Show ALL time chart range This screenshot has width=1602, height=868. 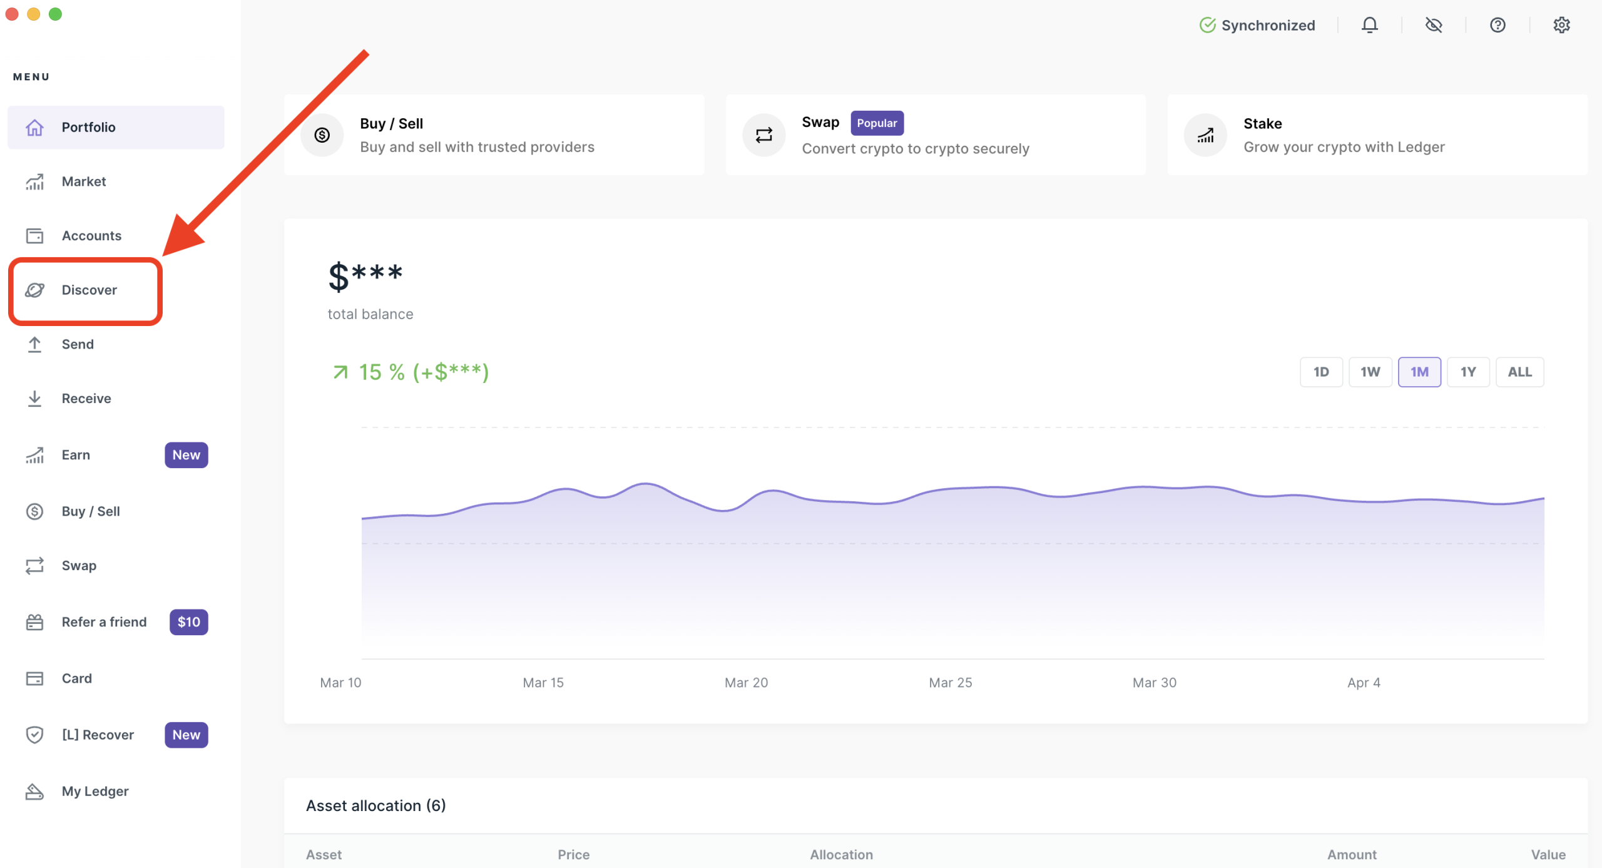1519,372
